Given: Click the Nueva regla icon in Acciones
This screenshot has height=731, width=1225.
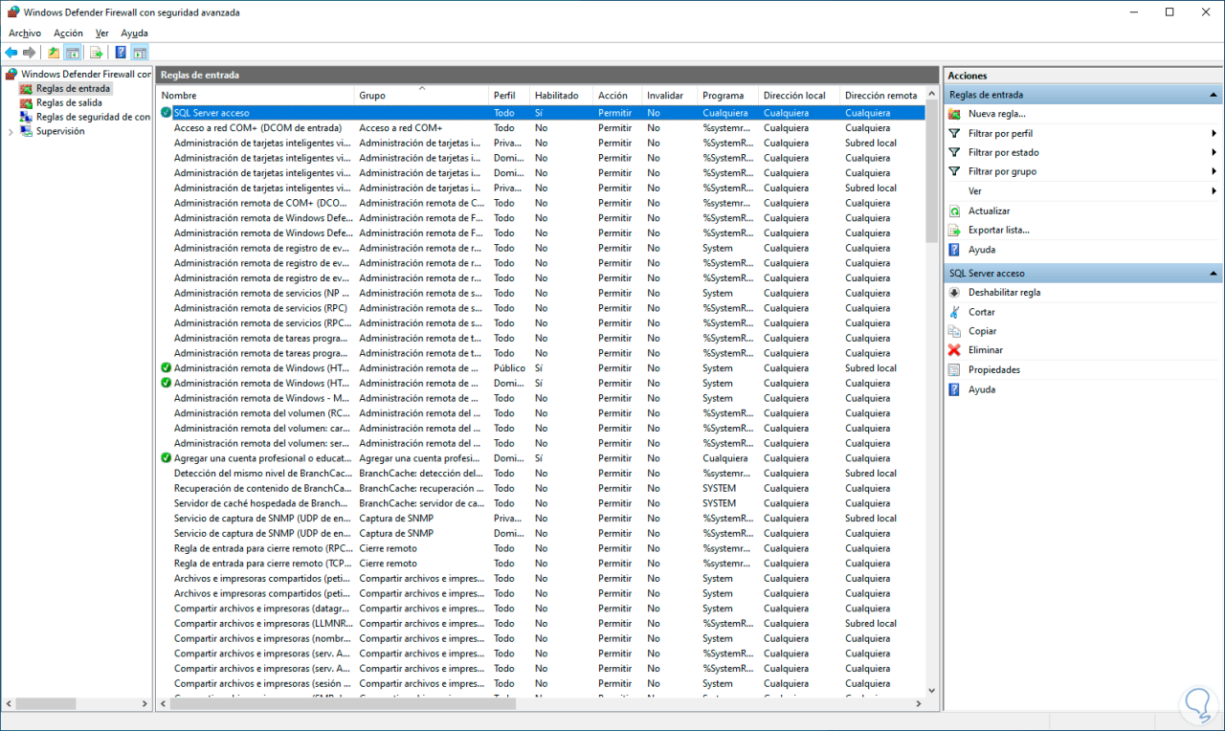Looking at the screenshot, I should point(954,114).
